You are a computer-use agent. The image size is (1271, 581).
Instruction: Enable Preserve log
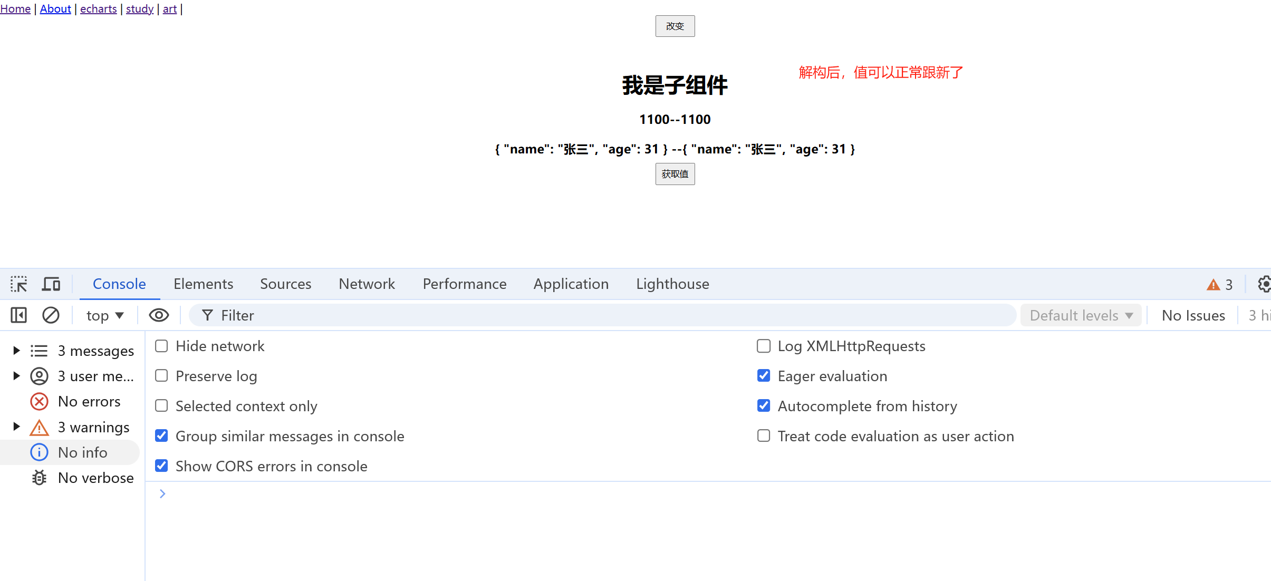(x=161, y=375)
